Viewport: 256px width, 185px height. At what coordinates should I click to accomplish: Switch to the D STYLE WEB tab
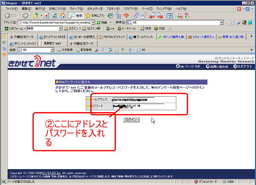[53, 37]
